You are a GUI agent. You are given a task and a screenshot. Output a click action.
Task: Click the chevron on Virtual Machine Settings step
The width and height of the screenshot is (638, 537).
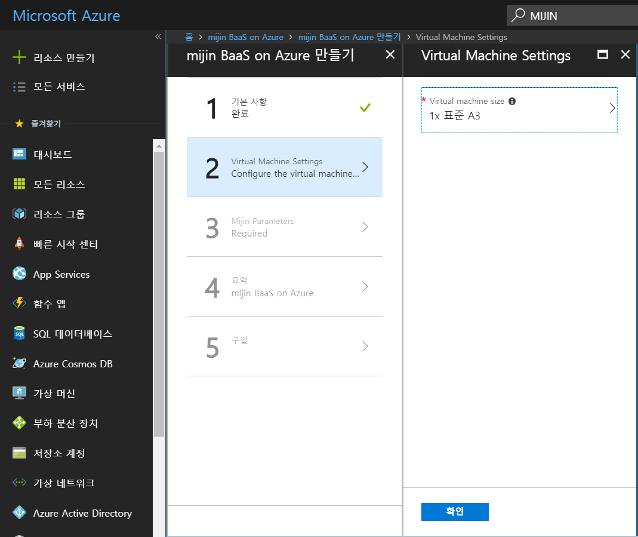coord(365,167)
